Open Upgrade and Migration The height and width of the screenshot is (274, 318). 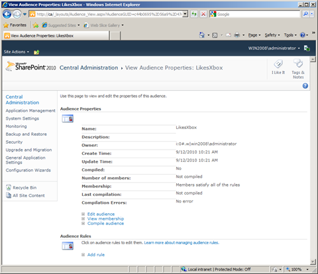[28, 150]
